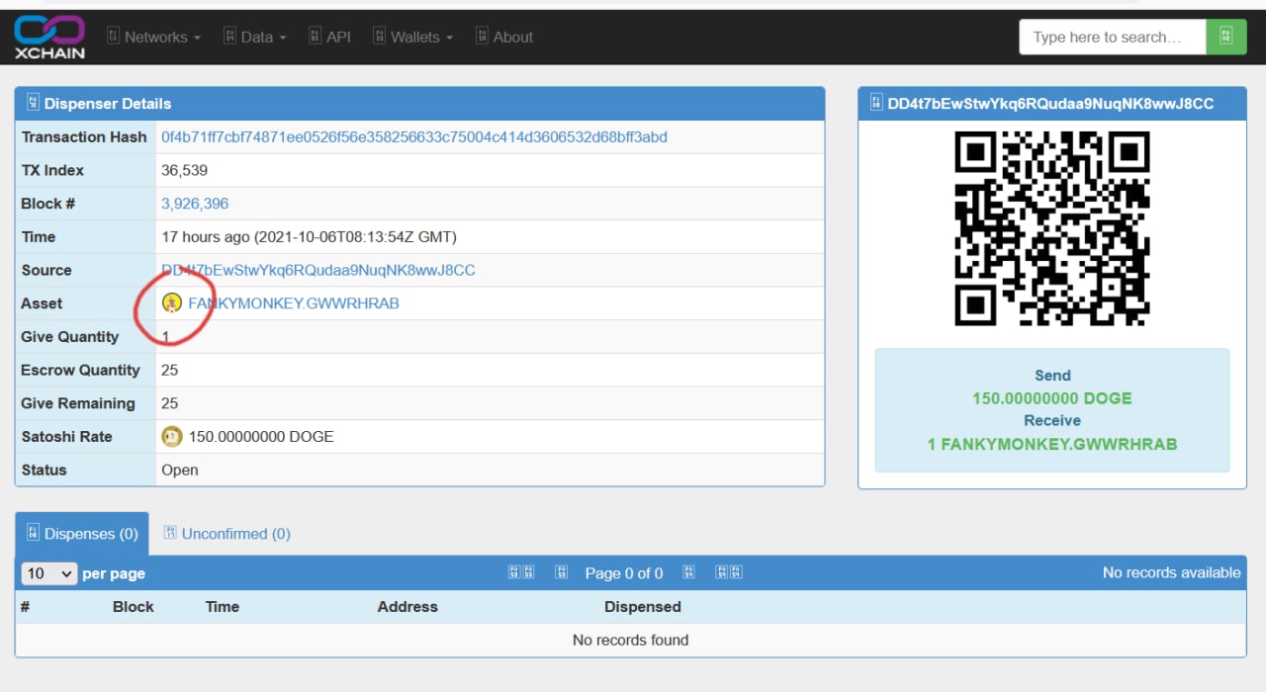
Task: Go to the next page of dispenses
Action: [689, 572]
